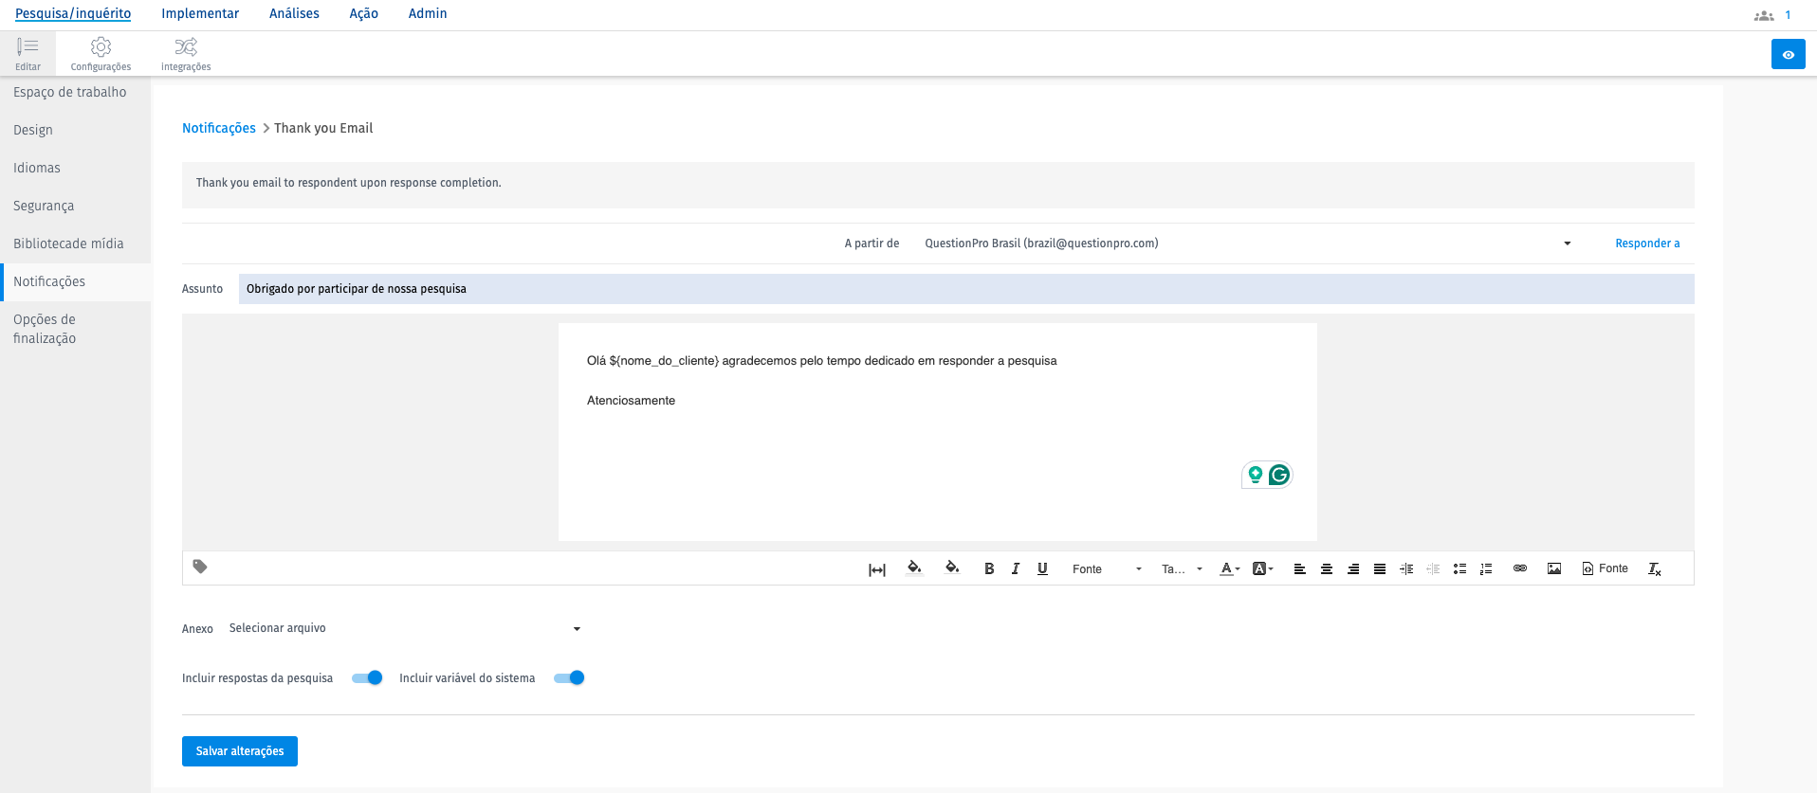Open the Anexo Selecionar arquivo dropdown

[x=405, y=628]
